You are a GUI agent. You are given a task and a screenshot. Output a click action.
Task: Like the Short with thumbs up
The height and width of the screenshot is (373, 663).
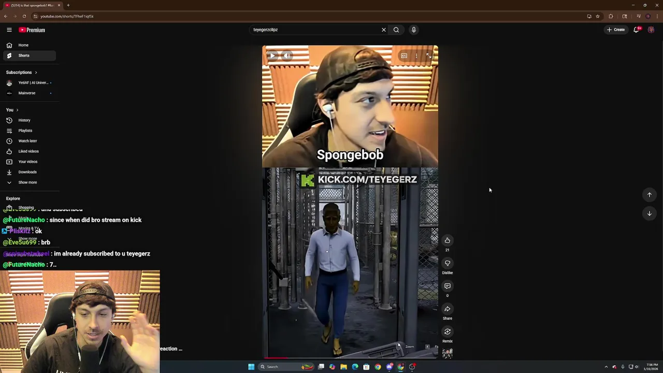(x=448, y=240)
